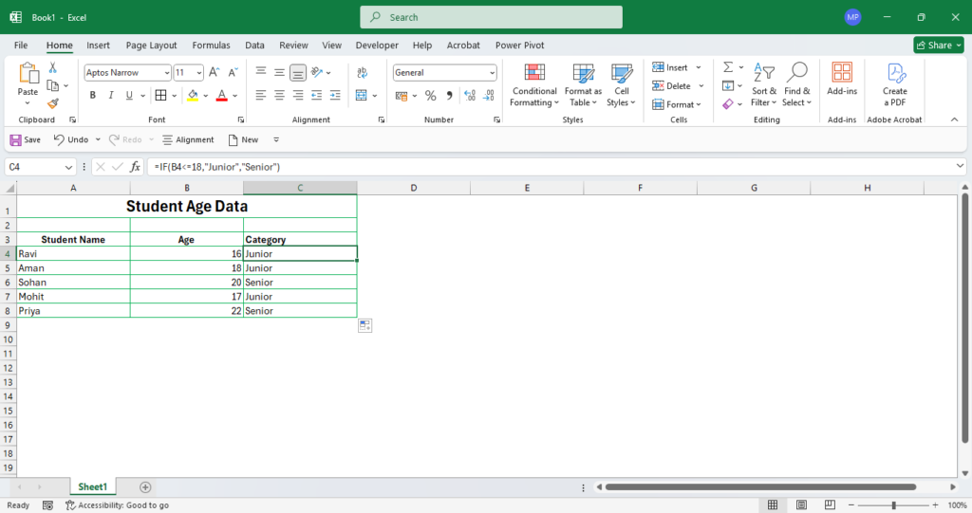The image size is (972, 513).
Task: Click Decrease Decimal icon
Action: (489, 96)
